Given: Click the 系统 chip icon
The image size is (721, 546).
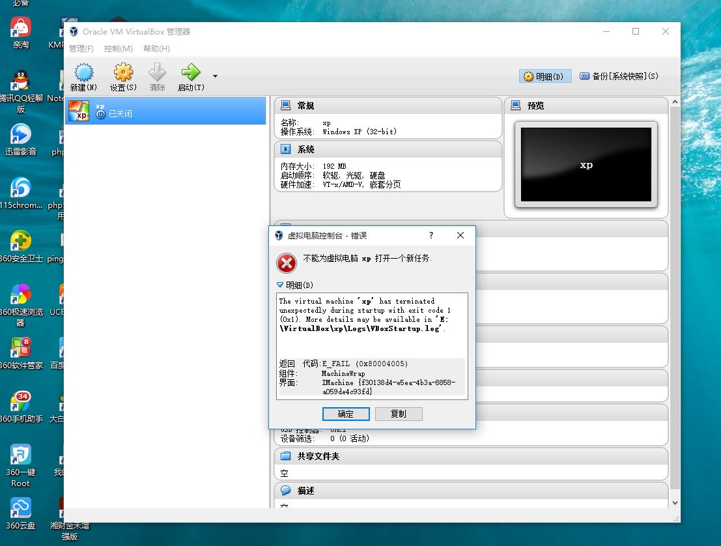Looking at the screenshot, I should [285, 149].
